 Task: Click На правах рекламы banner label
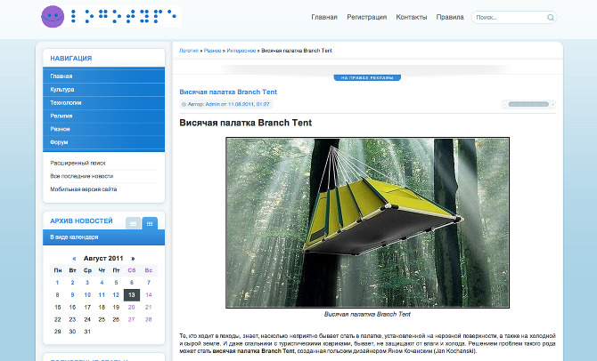coord(367,77)
